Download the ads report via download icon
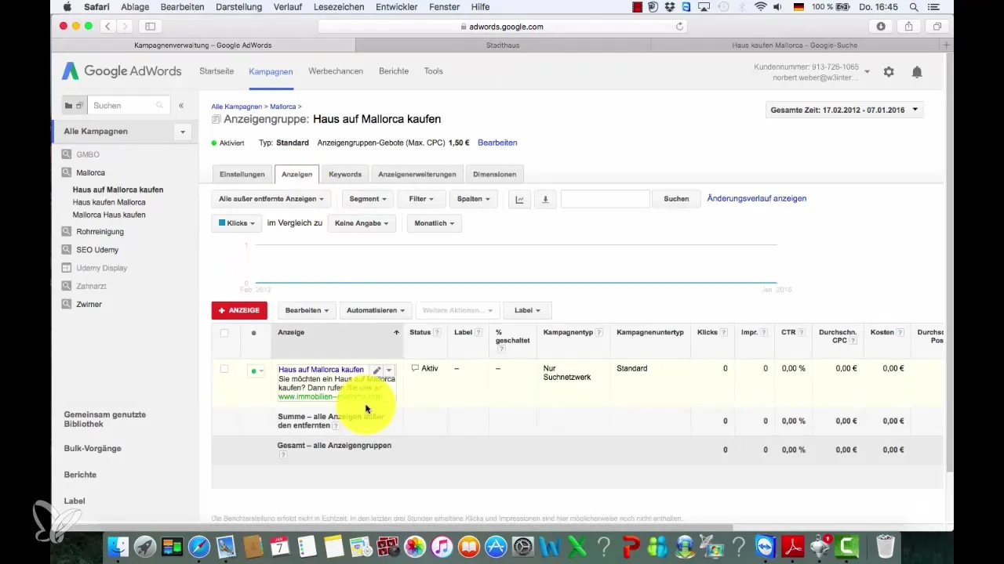 545,199
